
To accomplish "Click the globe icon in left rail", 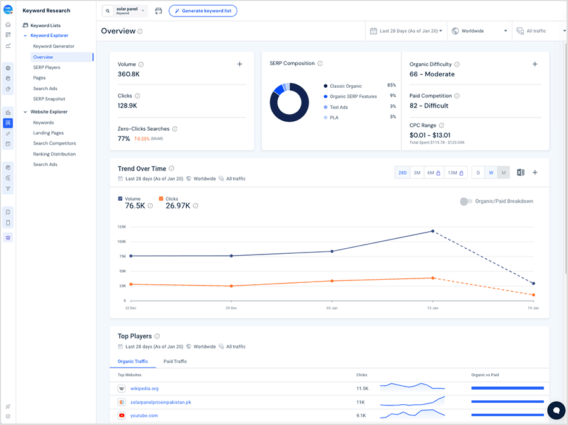I will (8, 68).
